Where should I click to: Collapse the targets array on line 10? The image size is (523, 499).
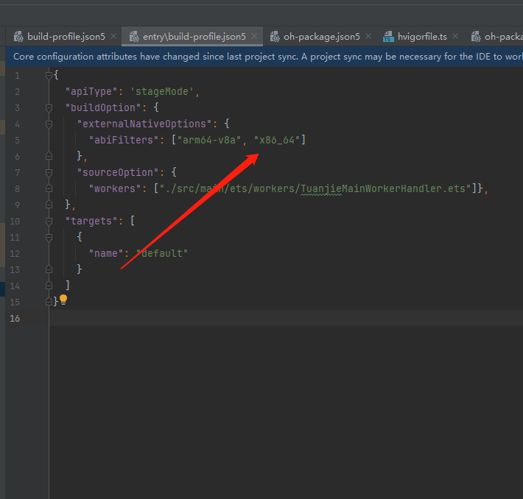point(49,221)
